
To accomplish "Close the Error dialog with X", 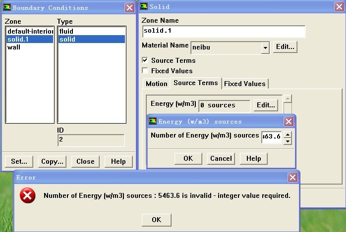I will tap(292, 177).
